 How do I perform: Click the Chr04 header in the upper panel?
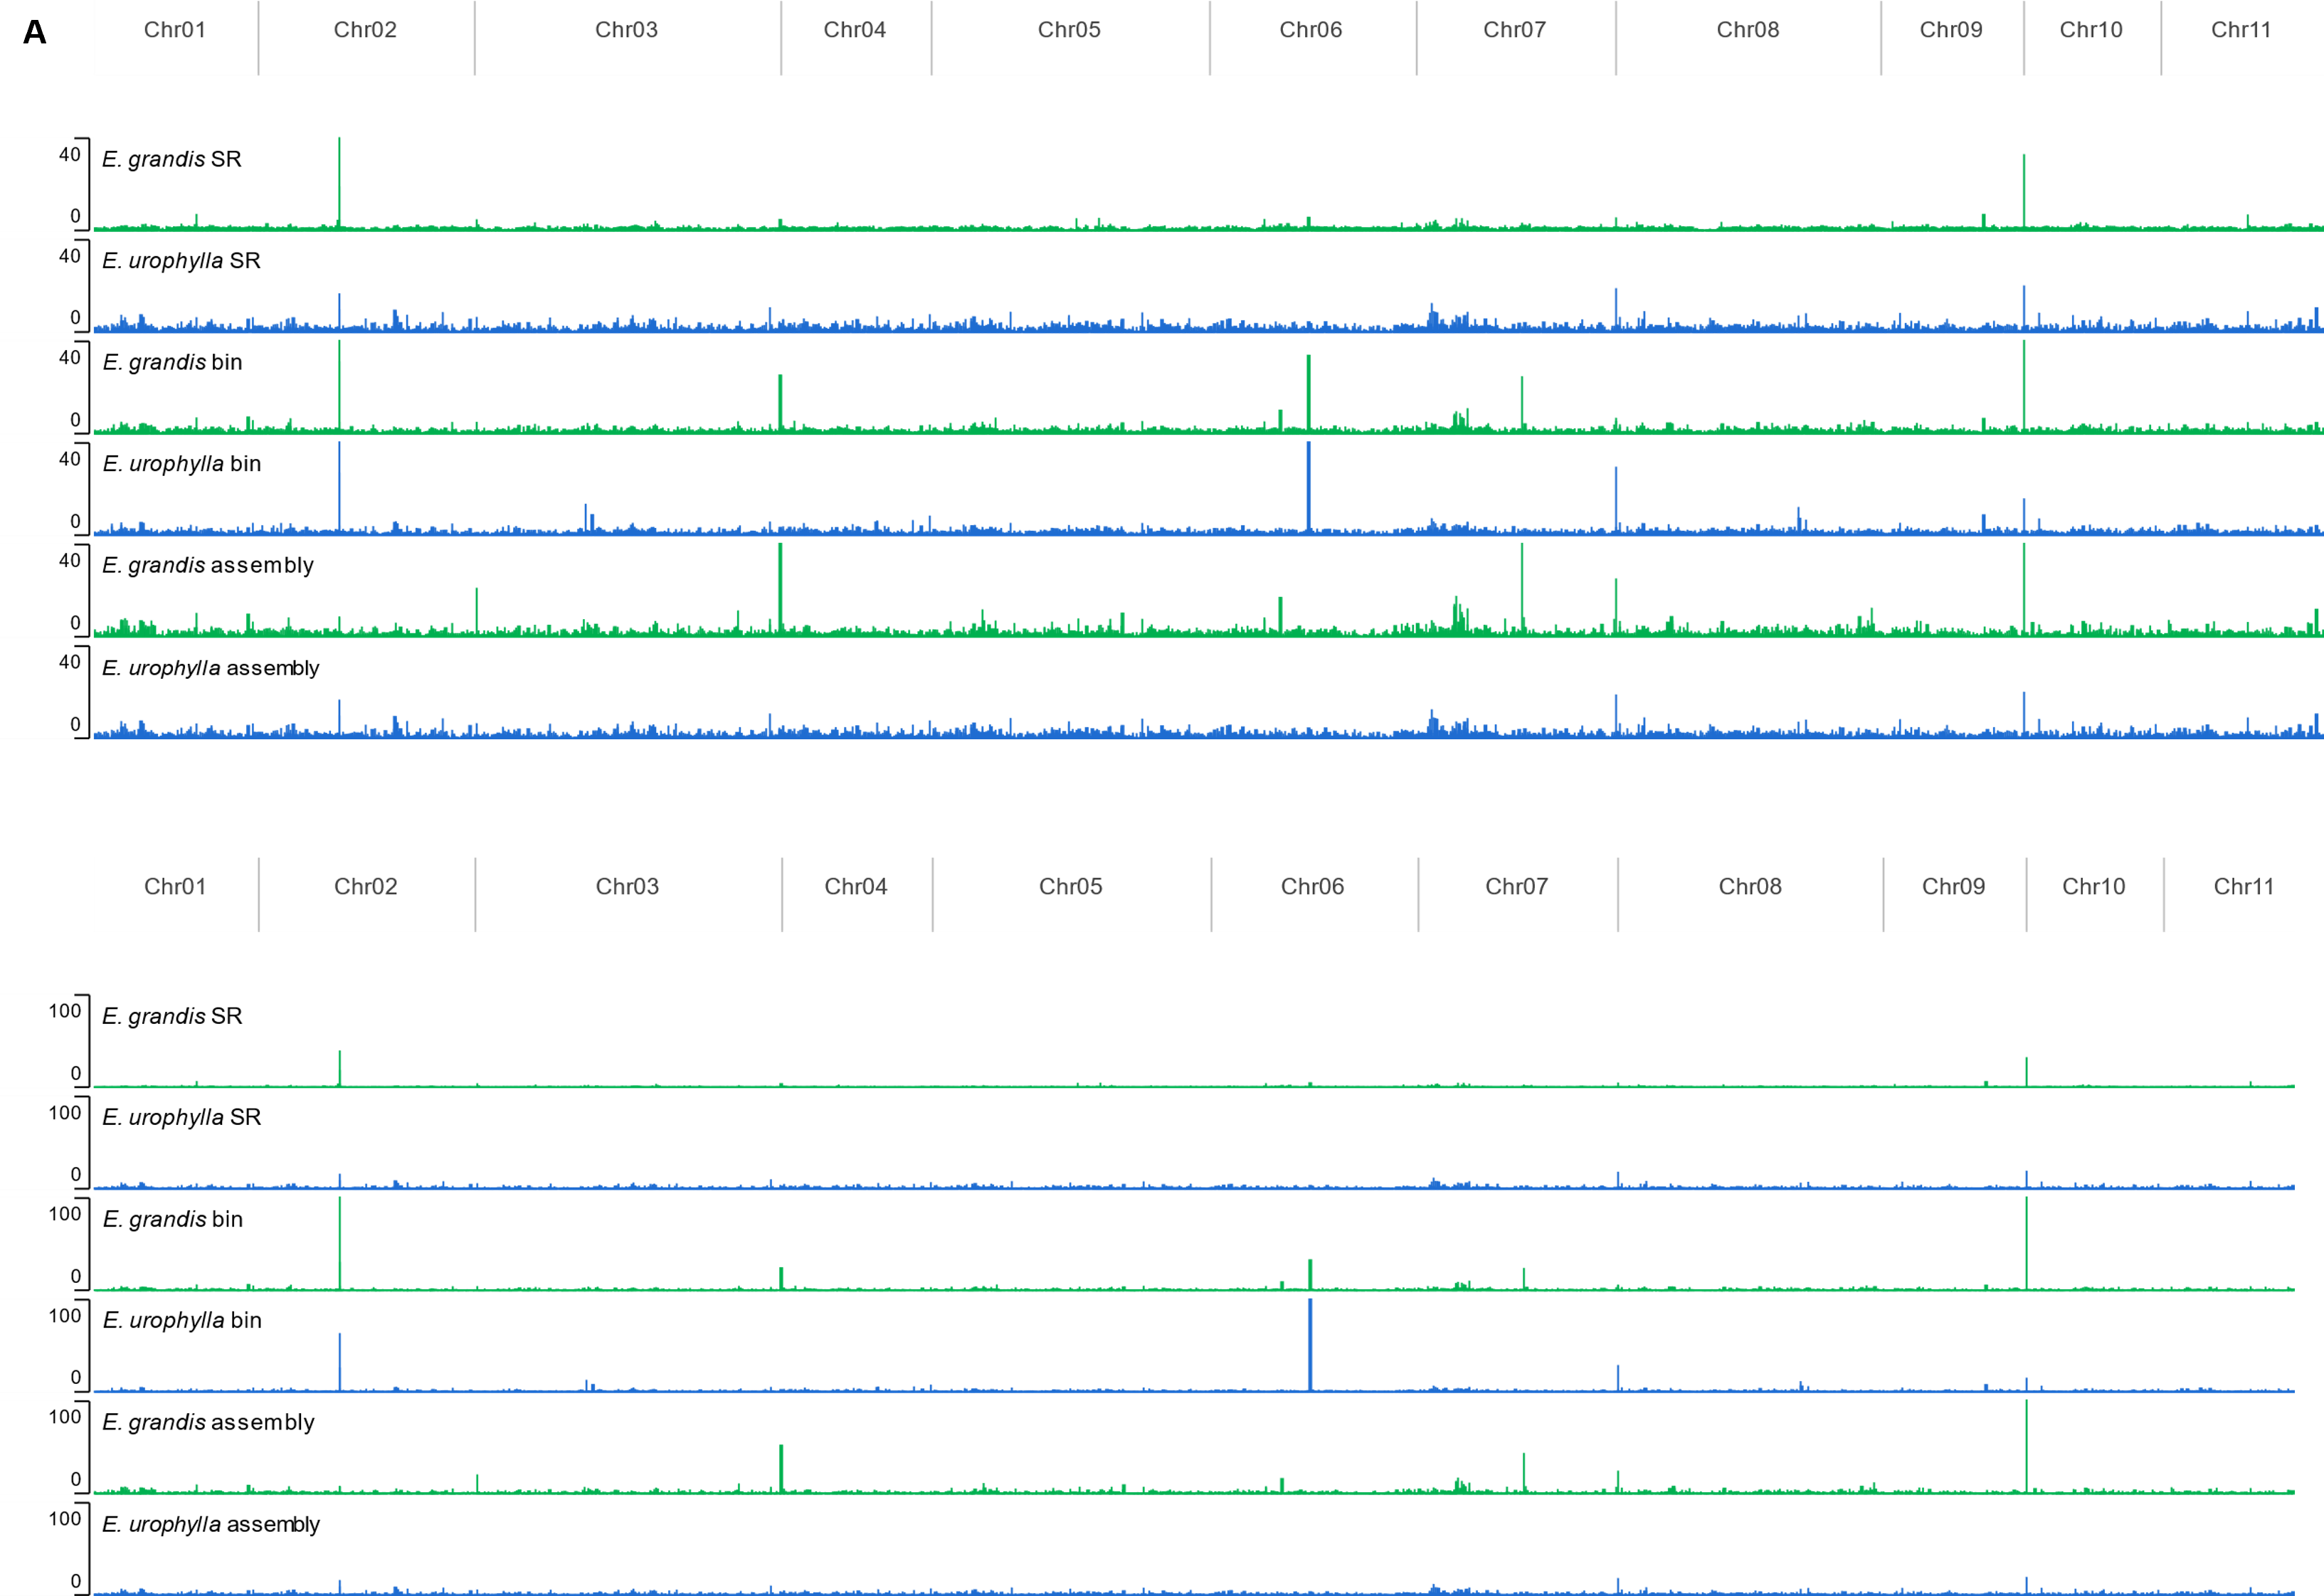[855, 30]
